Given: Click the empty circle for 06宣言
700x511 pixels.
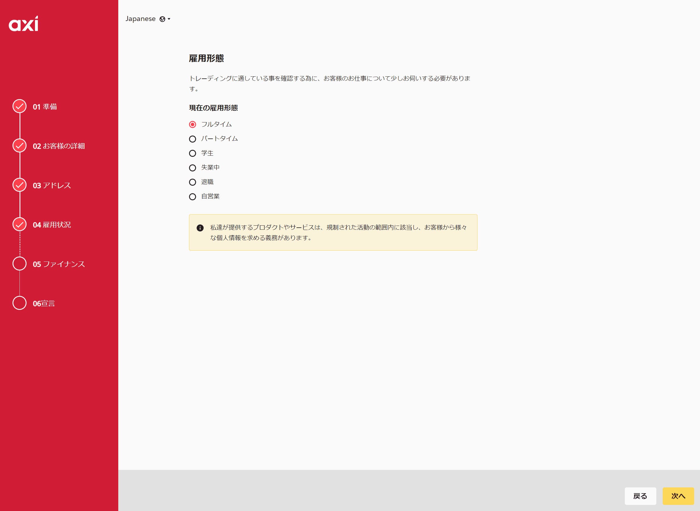Looking at the screenshot, I should click(20, 303).
